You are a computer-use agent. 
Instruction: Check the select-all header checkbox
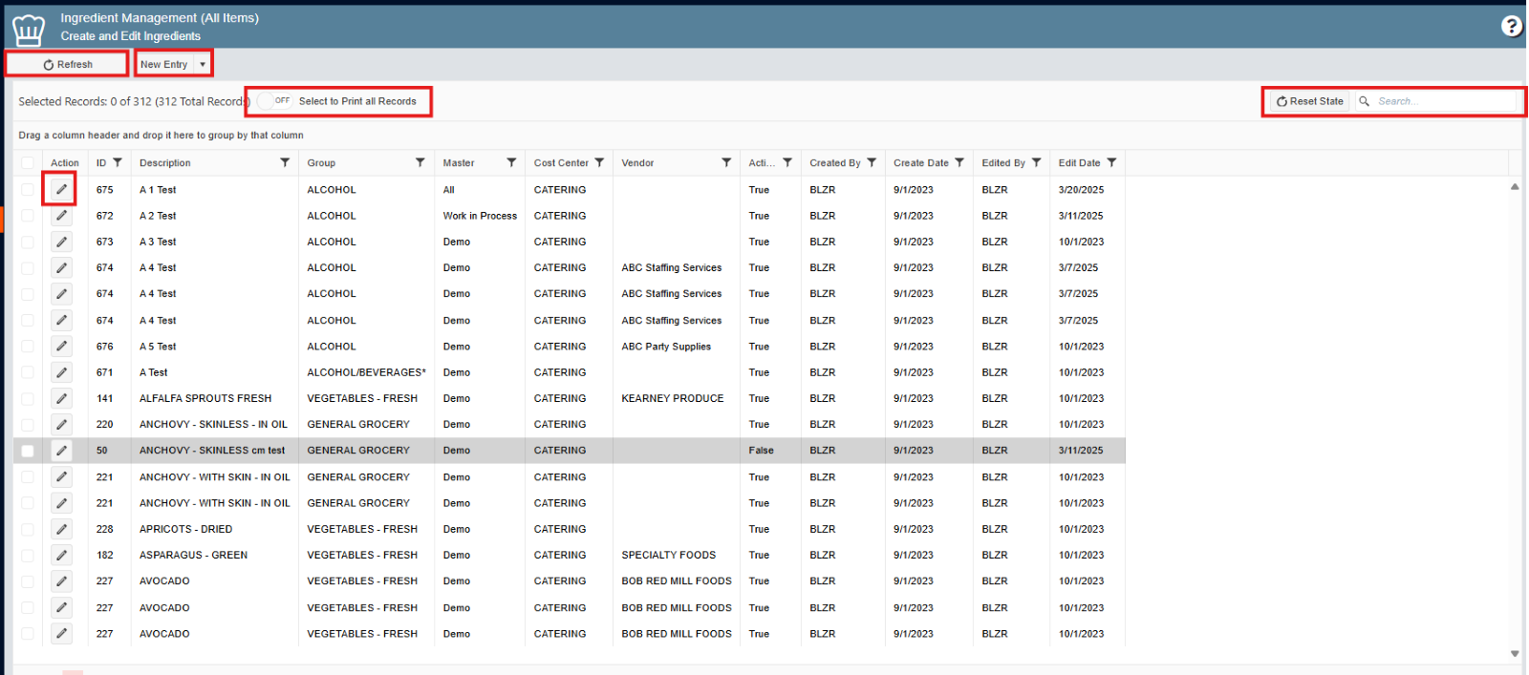[x=28, y=163]
